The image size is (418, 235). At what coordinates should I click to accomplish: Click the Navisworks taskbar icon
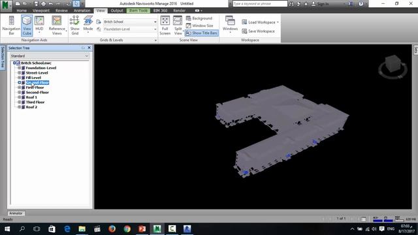click(157, 229)
